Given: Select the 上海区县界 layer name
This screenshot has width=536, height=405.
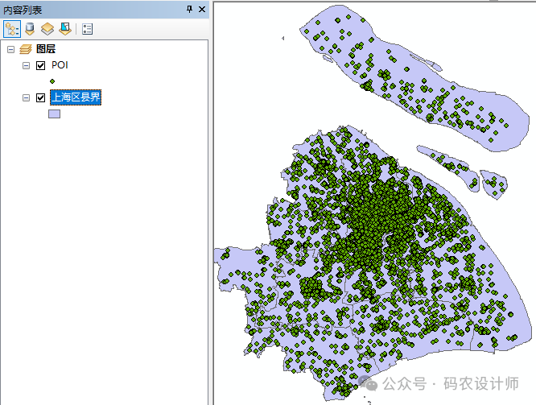Looking at the screenshot, I should click(x=75, y=98).
